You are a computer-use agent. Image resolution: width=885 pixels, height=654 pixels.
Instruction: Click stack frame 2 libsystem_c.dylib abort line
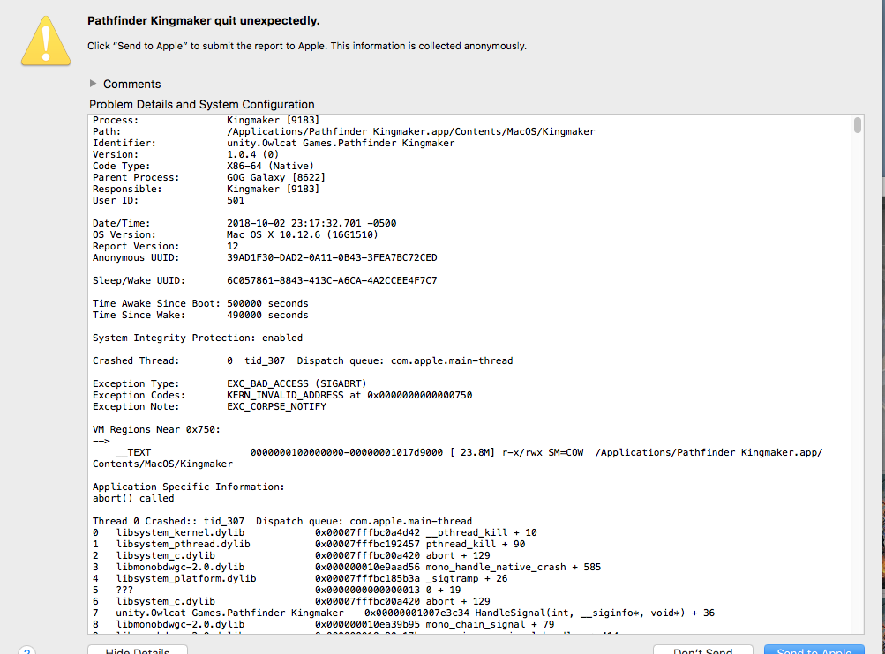(x=291, y=556)
